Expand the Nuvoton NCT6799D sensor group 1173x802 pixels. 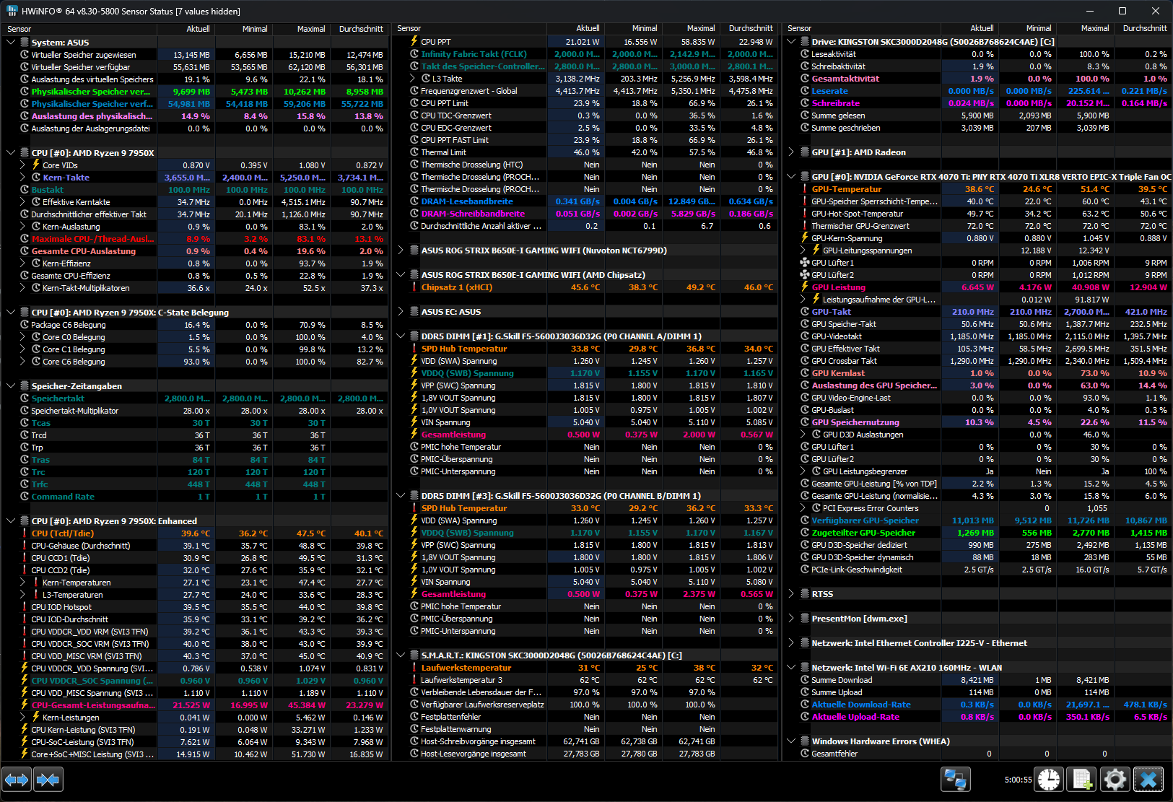pos(401,250)
